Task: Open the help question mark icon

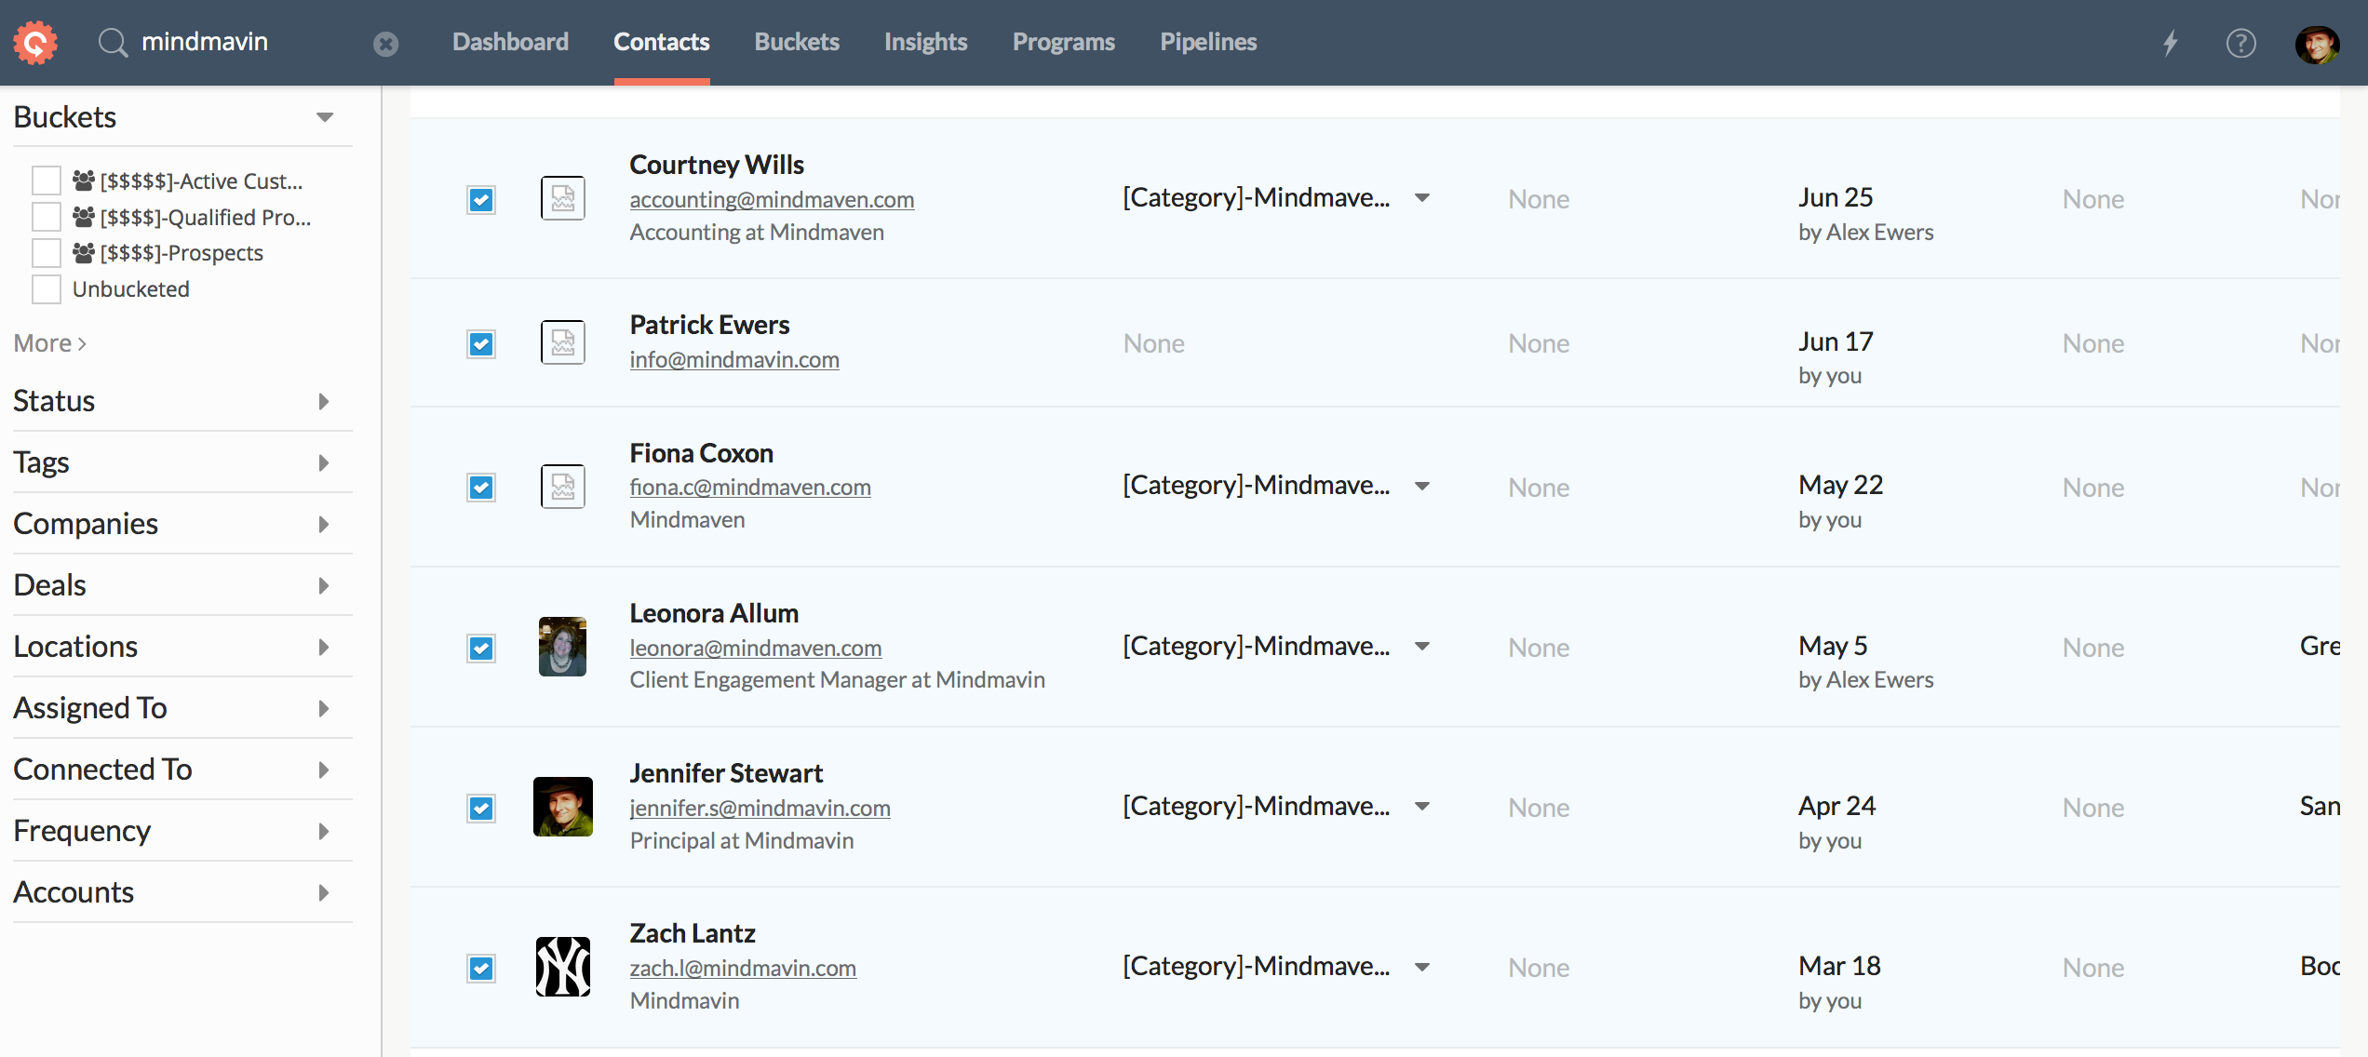Action: (2240, 43)
